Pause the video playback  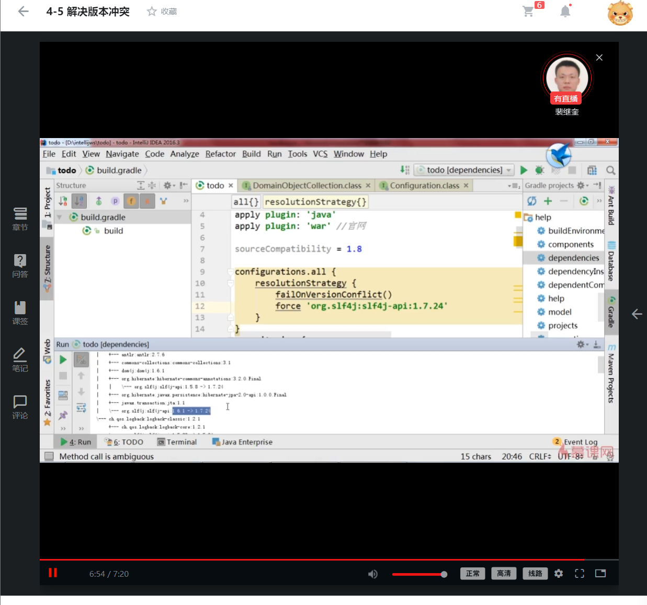tap(53, 573)
